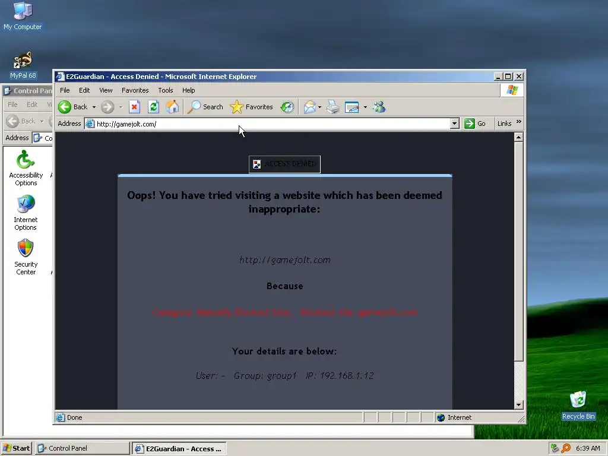The image size is (608, 456).
Task: Open the View menu in Internet Explorer
Action: [106, 90]
